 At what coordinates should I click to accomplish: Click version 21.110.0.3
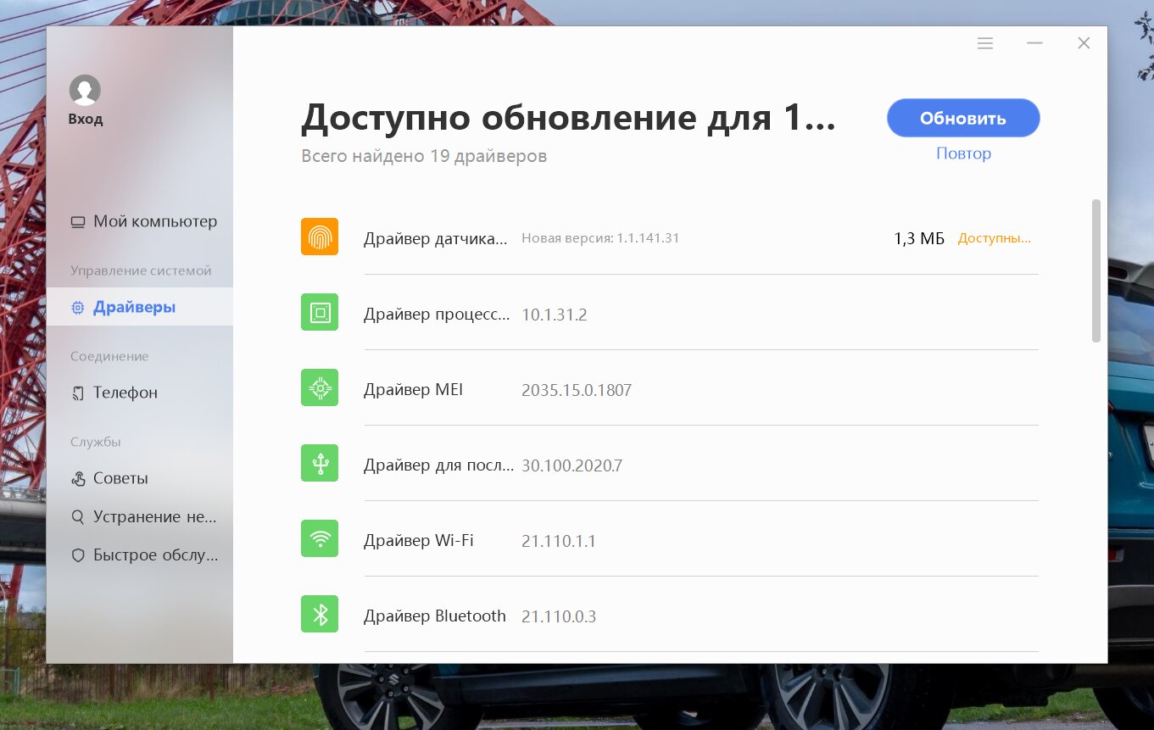tap(559, 616)
